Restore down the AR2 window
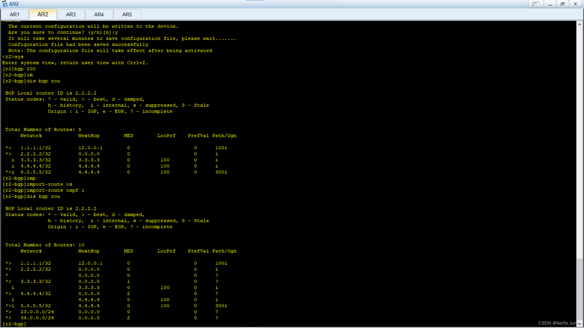Image resolution: width=584 pixels, height=328 pixels. tap(562, 4)
